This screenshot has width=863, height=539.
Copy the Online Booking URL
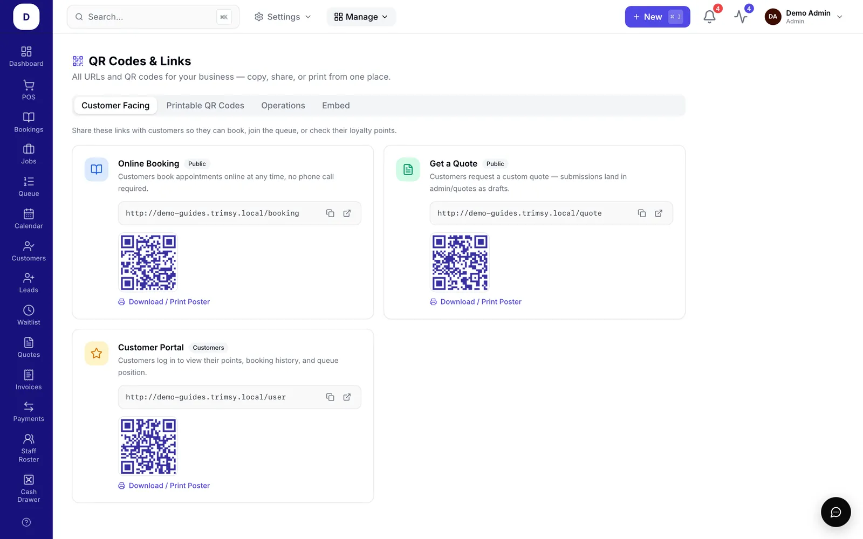(330, 213)
